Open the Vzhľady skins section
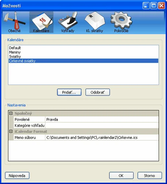Image resolution: width=167 pixels, height=184 pixels. (x=68, y=22)
